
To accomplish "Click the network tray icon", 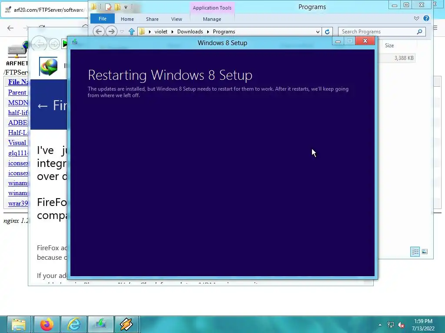I will [x=391, y=325].
